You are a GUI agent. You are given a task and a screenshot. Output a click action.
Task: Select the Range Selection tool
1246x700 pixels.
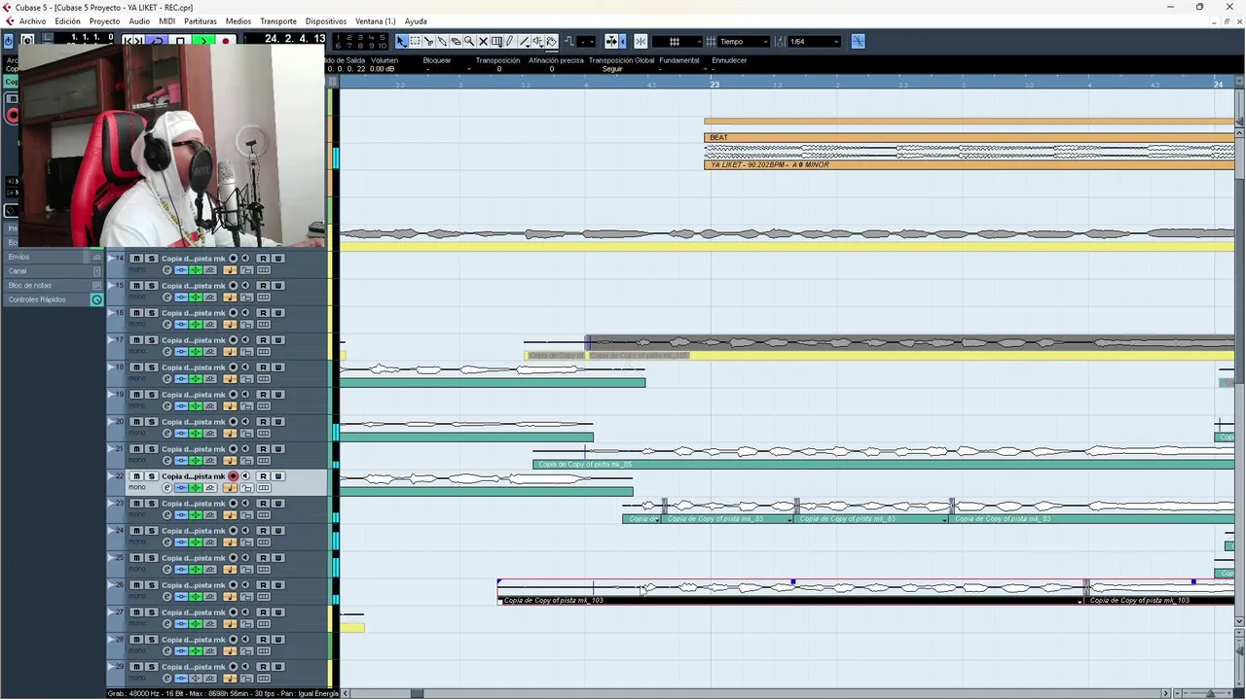point(416,42)
